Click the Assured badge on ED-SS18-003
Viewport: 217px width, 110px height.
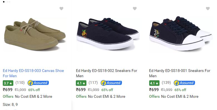(38, 83)
